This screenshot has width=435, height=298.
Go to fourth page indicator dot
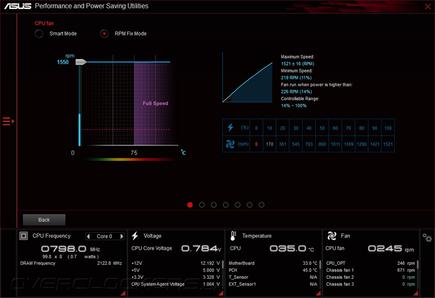point(225,204)
